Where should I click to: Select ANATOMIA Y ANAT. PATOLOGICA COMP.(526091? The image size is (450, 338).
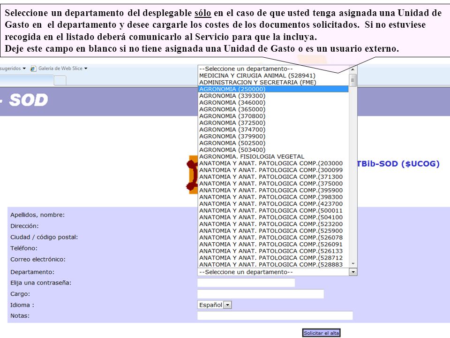click(273, 244)
